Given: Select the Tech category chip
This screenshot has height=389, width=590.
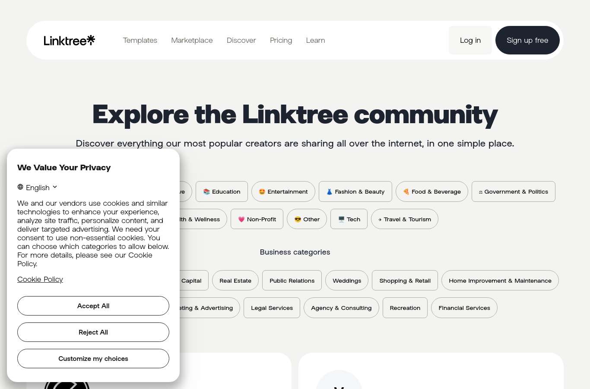Looking at the screenshot, I should [x=349, y=219].
